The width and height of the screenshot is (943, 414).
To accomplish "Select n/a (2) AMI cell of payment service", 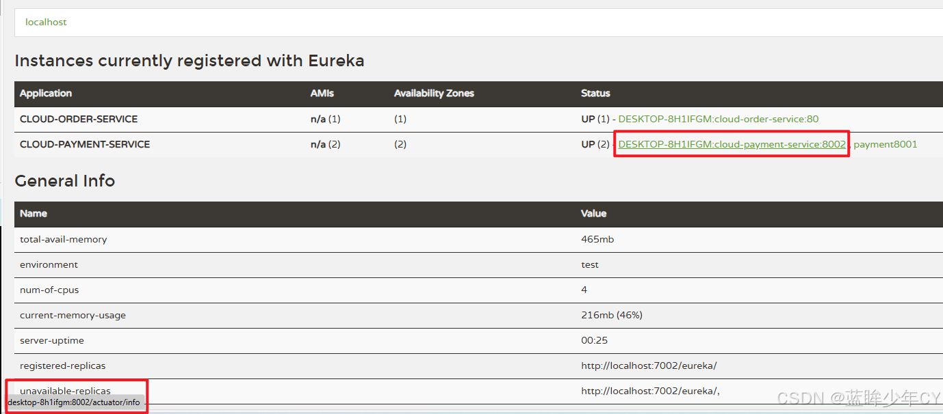I will pos(326,144).
